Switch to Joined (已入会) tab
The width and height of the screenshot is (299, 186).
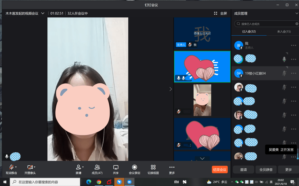(x=249, y=31)
